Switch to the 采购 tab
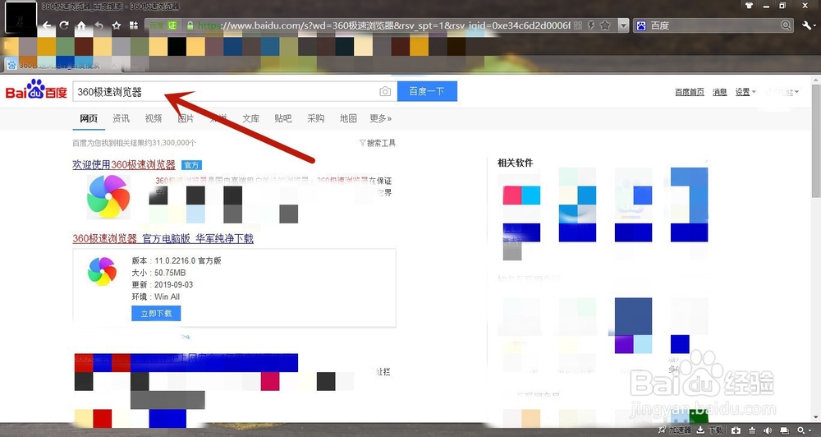This screenshot has height=437, width=821. point(316,118)
